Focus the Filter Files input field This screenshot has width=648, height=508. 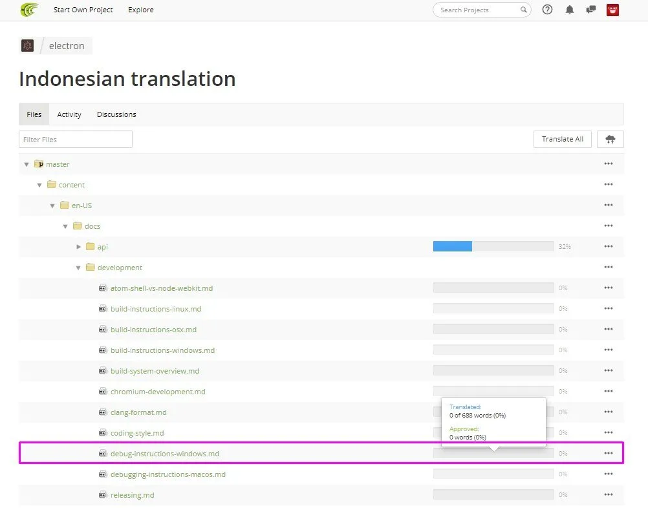[x=76, y=139]
